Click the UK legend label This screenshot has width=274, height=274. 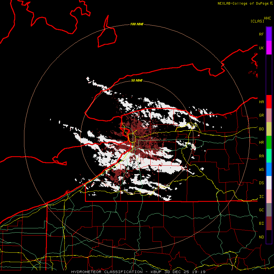[261, 48]
